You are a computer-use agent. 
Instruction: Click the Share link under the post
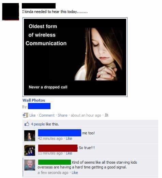(x=62, y=115)
